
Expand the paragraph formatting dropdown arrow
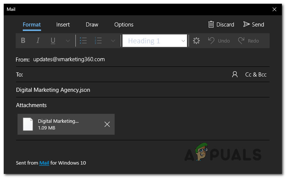pyautogui.click(x=113, y=41)
